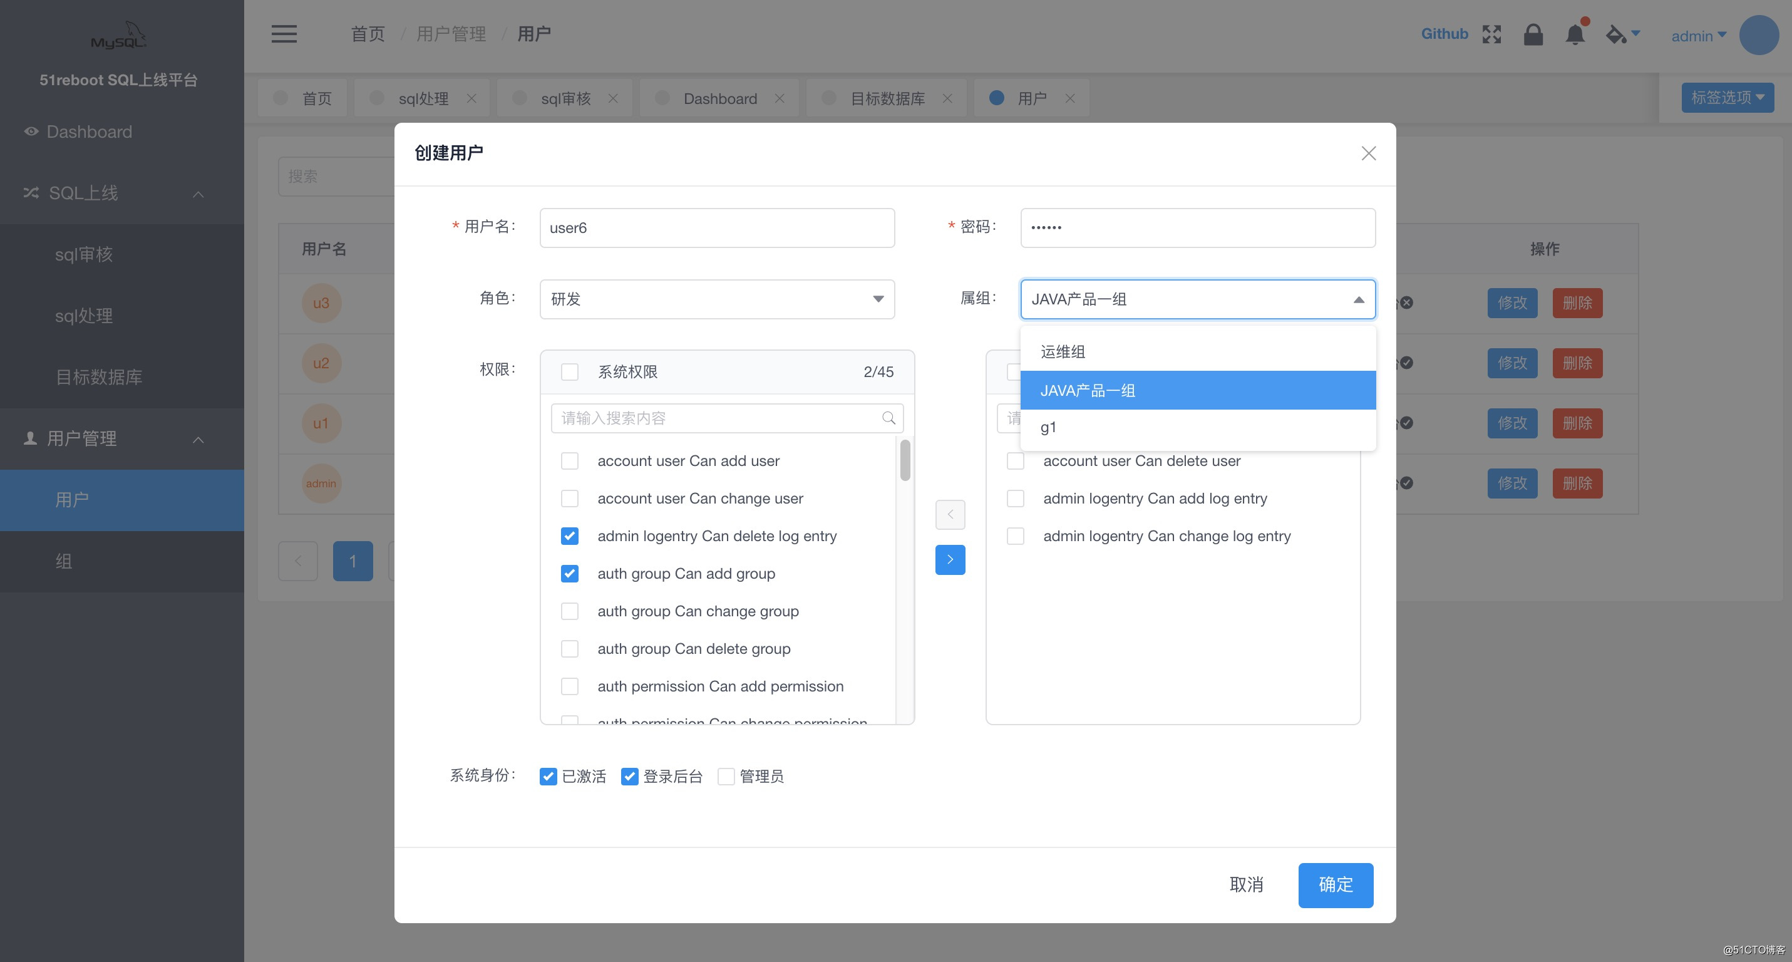Screen dimensions: 1792x962
Task: Click the 取消 cancel button
Action: click(x=1246, y=885)
